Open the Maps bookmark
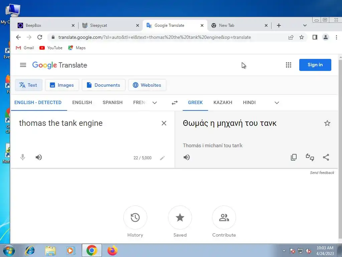The height and width of the screenshot is (257, 342). pos(77,48)
